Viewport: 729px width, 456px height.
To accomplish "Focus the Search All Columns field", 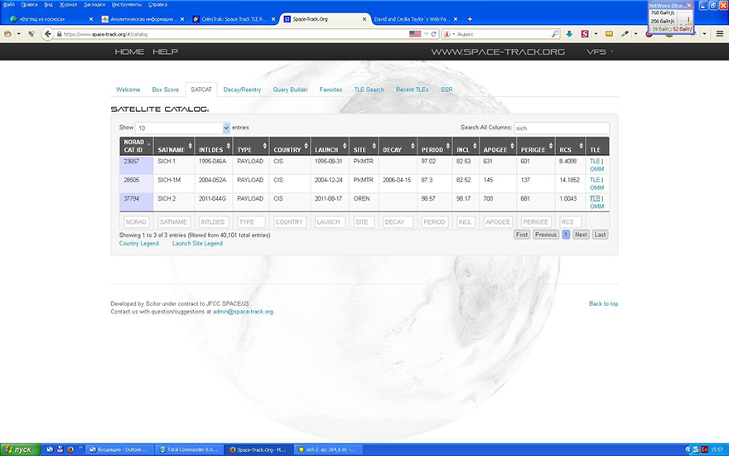I will [x=562, y=128].
